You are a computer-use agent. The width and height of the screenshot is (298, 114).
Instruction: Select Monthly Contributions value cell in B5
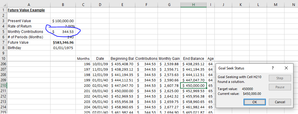[63, 32]
